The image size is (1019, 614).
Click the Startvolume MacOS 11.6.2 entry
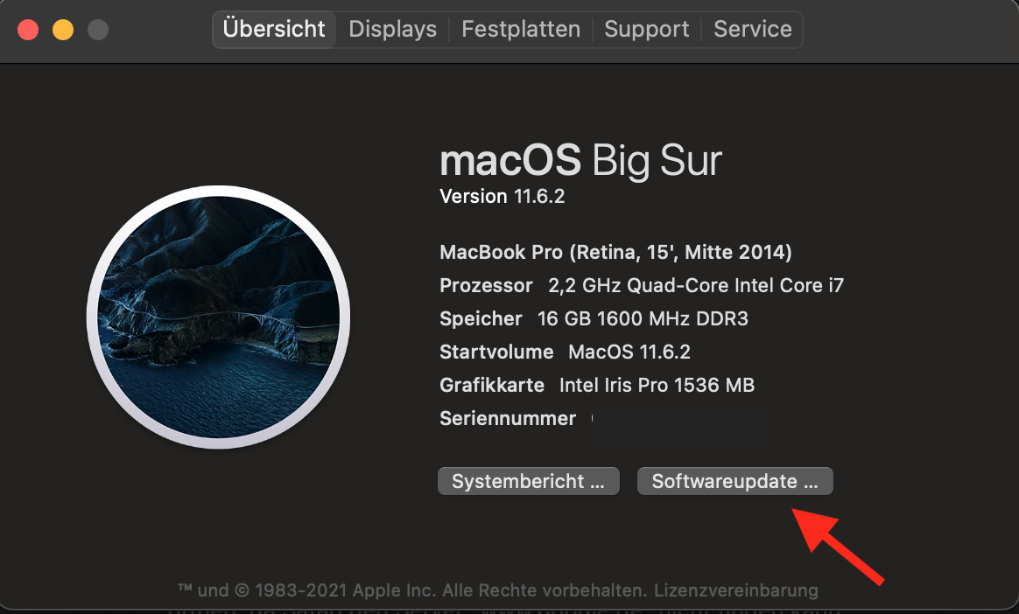[x=565, y=352]
